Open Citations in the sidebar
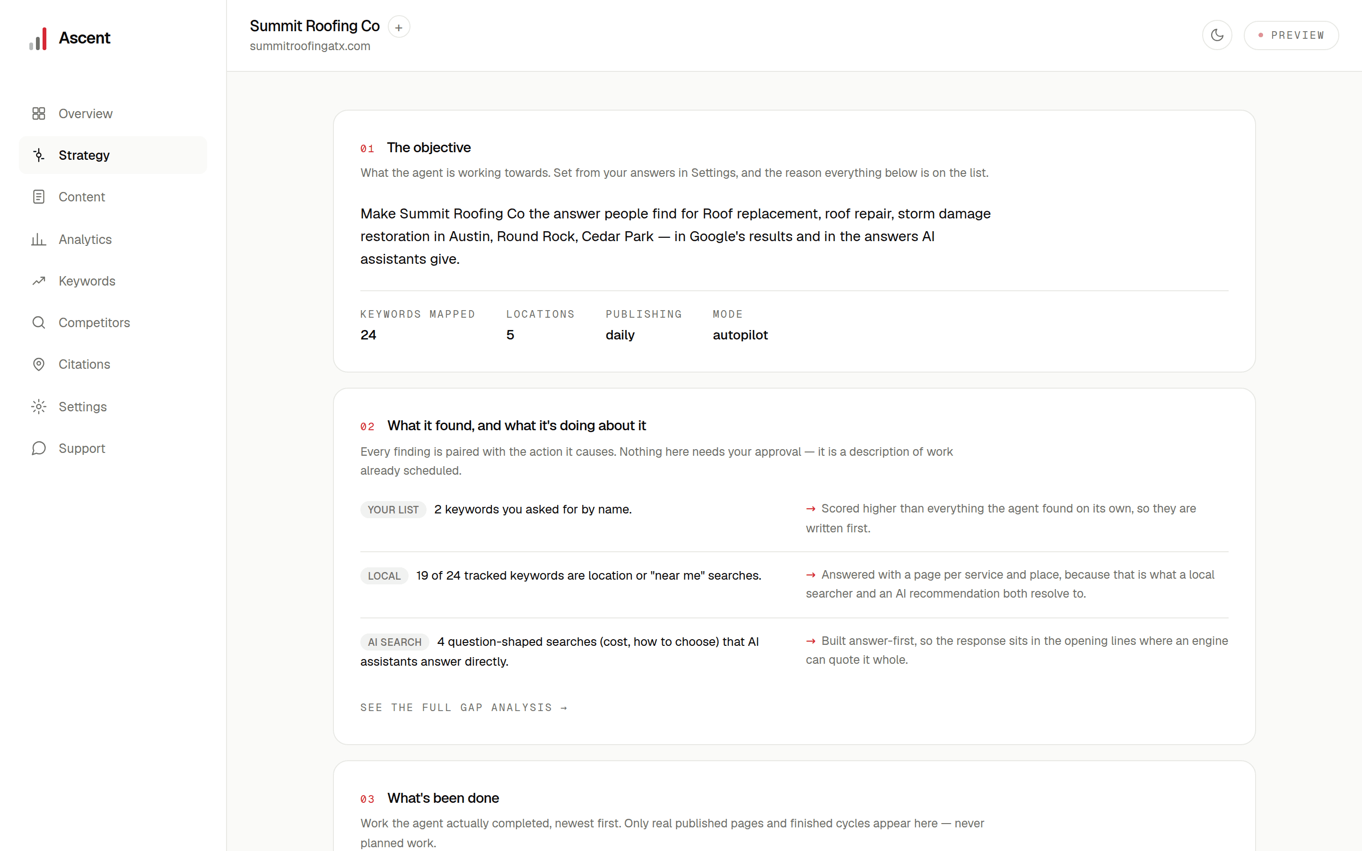This screenshot has width=1362, height=851. 113,364
